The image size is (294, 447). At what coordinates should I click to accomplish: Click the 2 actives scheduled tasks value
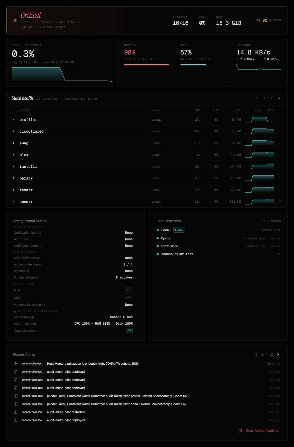pyautogui.click(x=124, y=277)
